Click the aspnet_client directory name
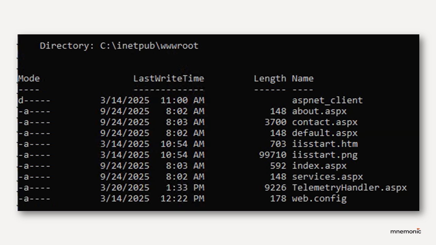436x245 pixels. [x=327, y=100]
